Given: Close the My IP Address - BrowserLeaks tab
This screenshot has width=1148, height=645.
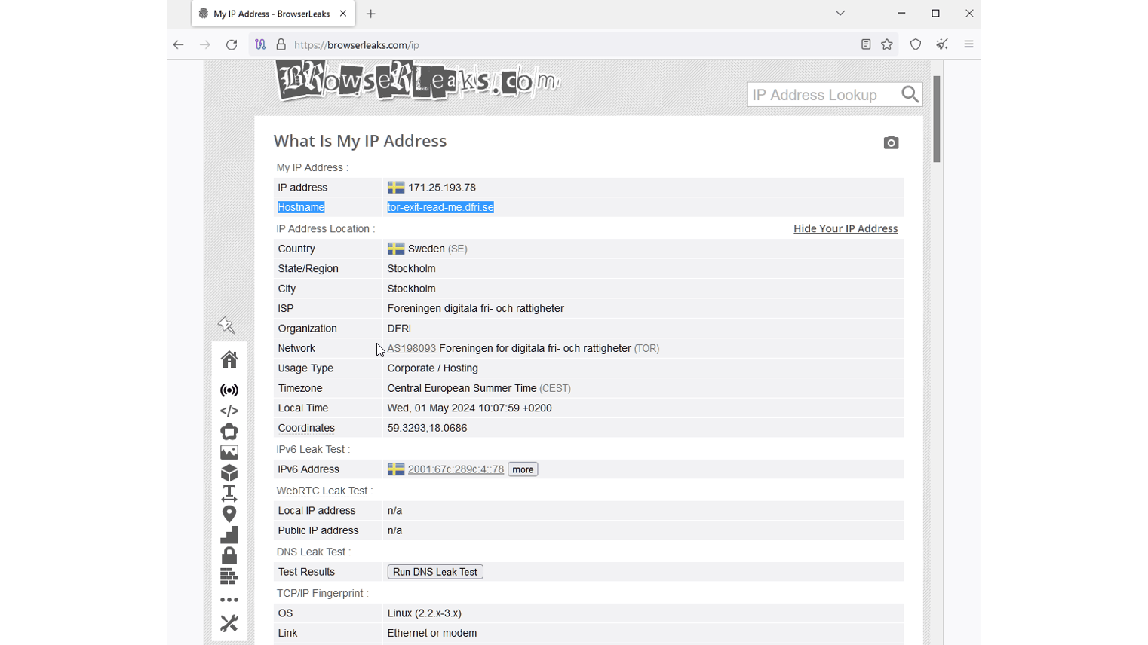Looking at the screenshot, I should [343, 14].
